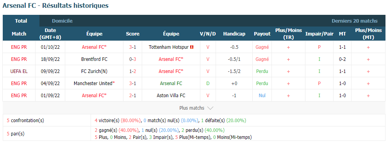Click the Payout column header
Viewport: 389px width, 144px height.
coord(262,34)
